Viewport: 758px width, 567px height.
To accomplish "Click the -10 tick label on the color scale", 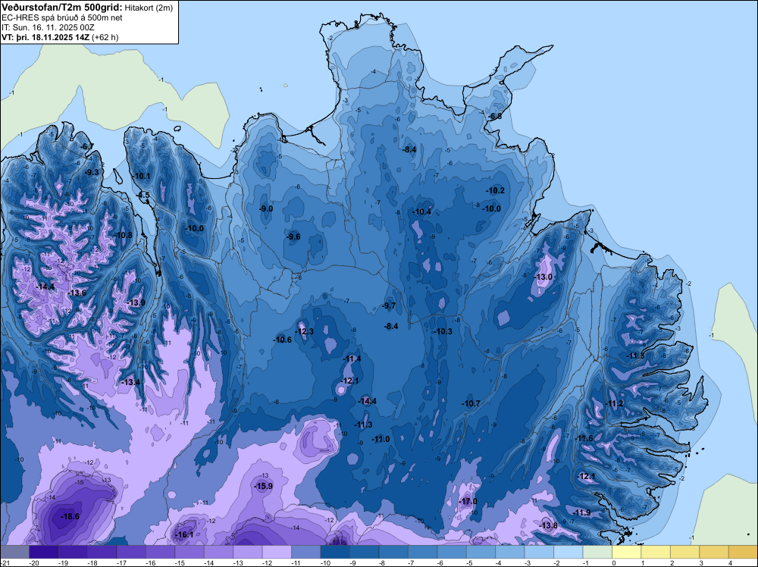I will coord(324,562).
